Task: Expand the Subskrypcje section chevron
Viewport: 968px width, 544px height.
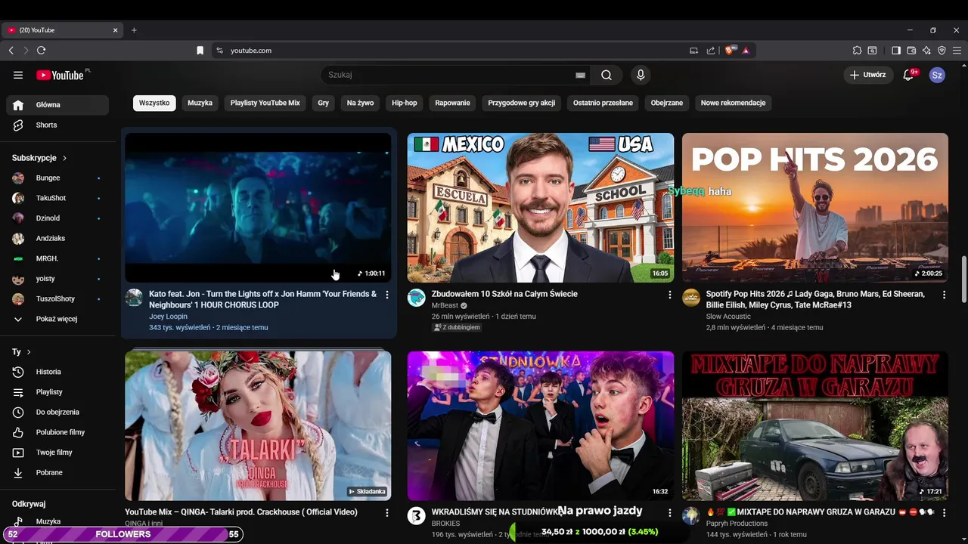Action: 64,158
